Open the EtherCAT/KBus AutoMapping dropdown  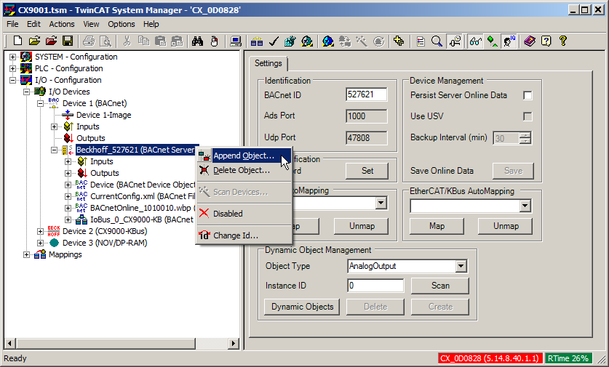(525, 206)
